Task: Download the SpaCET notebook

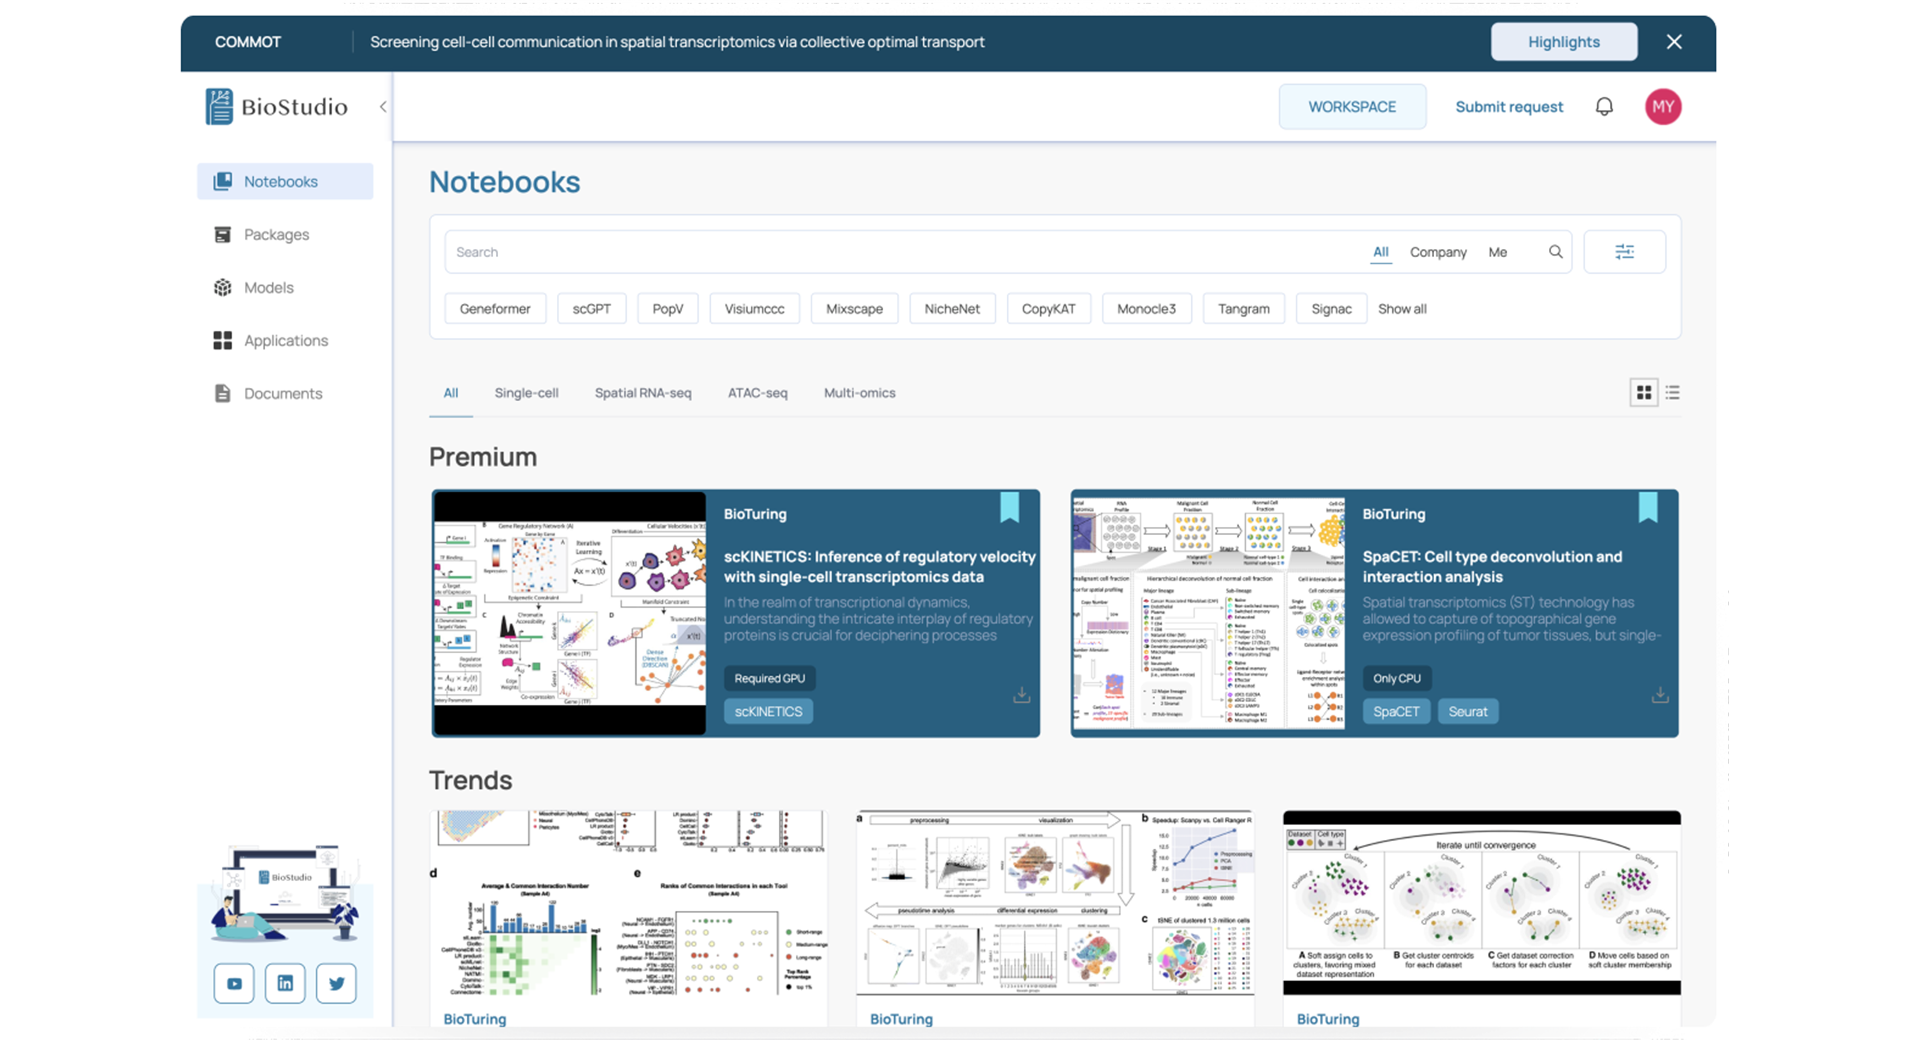Action: (x=1659, y=695)
